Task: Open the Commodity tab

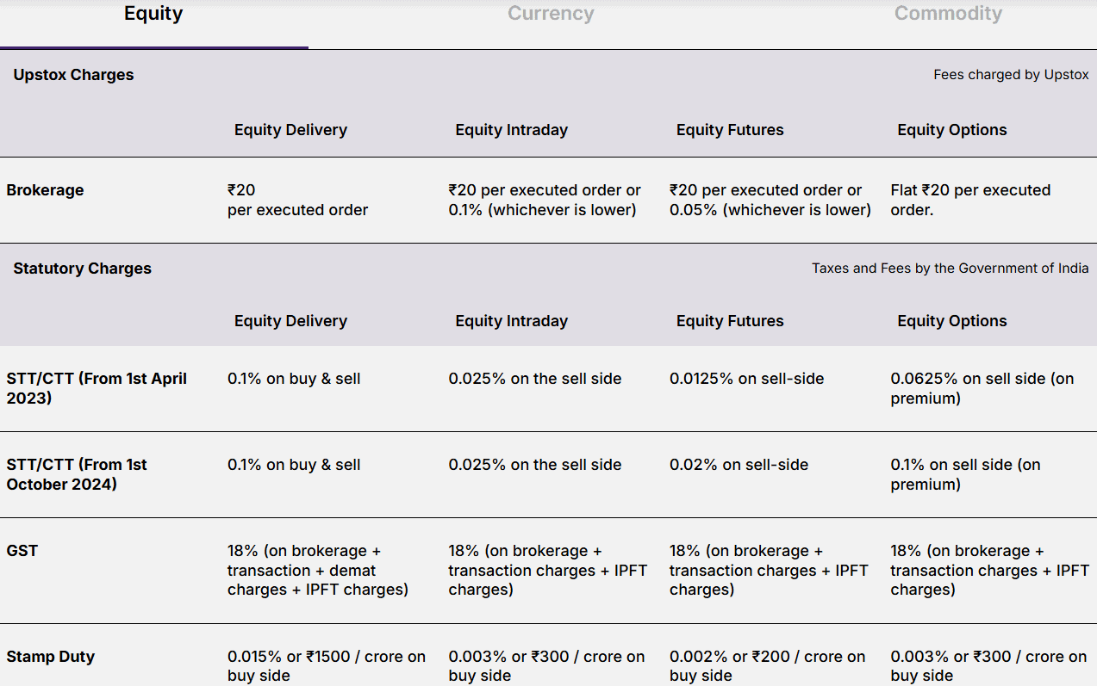Action: (948, 13)
